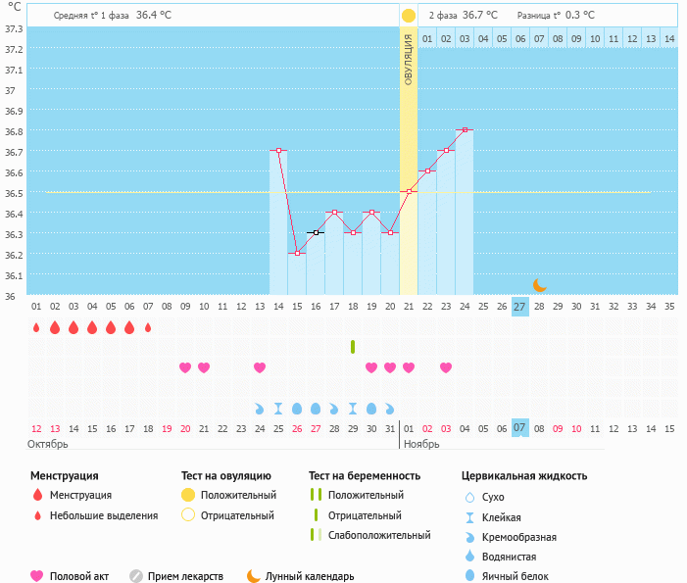This screenshot has width=687, height=583.
Task: Click the lowest 36.2 temperature point on day 15
Action: pyautogui.click(x=297, y=253)
